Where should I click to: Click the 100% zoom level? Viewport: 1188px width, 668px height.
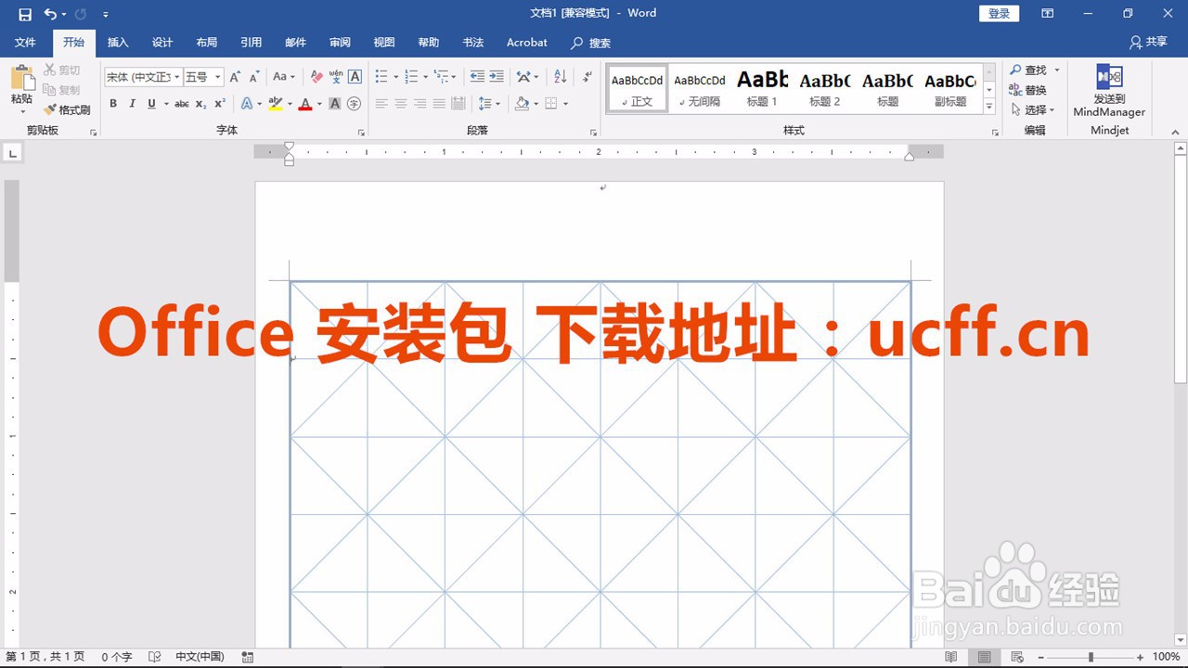(1166, 657)
